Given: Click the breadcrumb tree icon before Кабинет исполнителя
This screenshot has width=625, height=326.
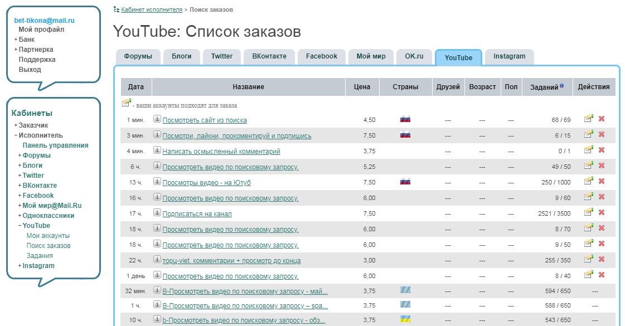Looking at the screenshot, I should point(117,9).
